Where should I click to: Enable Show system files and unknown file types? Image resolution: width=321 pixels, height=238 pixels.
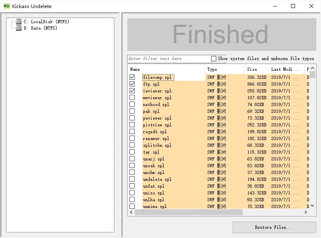tap(213, 58)
